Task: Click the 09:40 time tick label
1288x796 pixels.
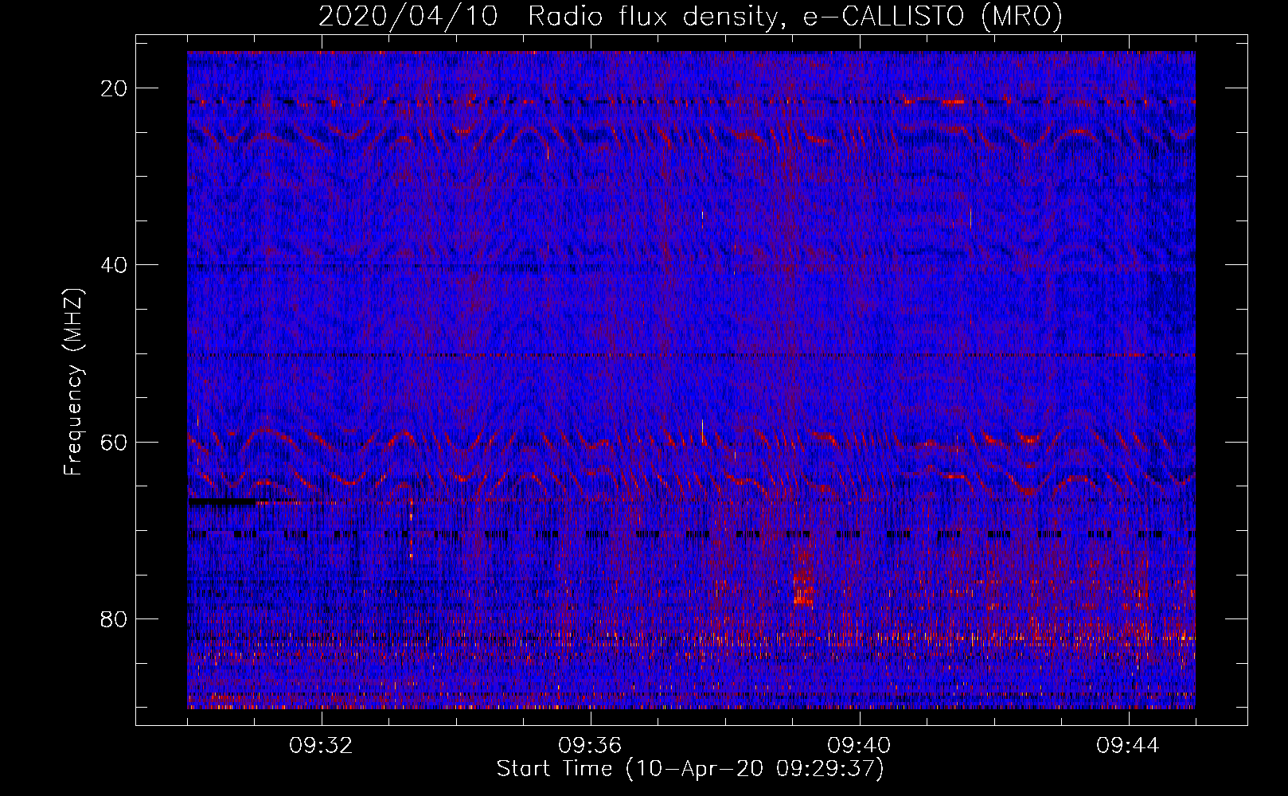Action: (x=859, y=746)
